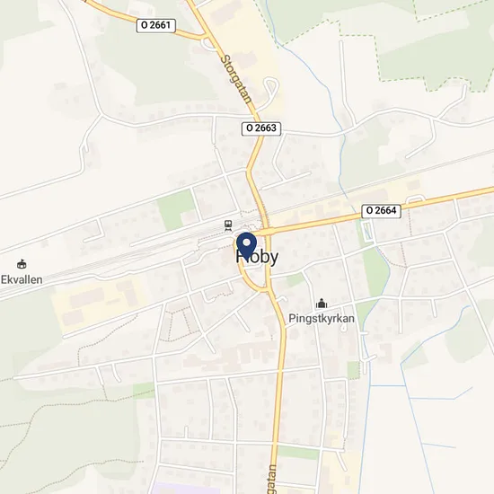Click the Storgatan street label near top

point(236,79)
